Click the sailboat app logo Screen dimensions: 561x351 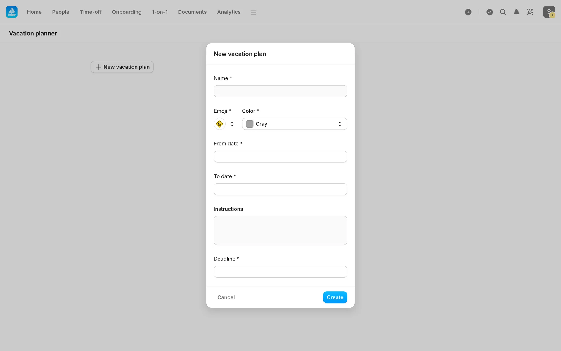[12, 12]
